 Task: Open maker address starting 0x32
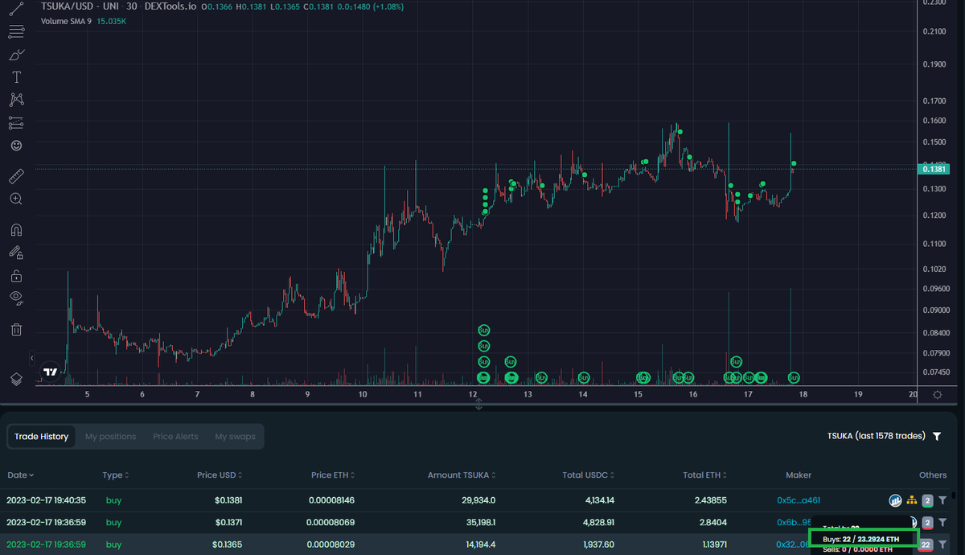pos(792,545)
